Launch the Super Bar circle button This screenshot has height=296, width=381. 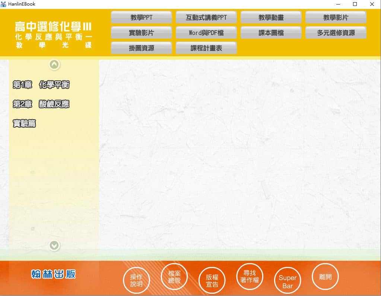pyautogui.click(x=288, y=280)
